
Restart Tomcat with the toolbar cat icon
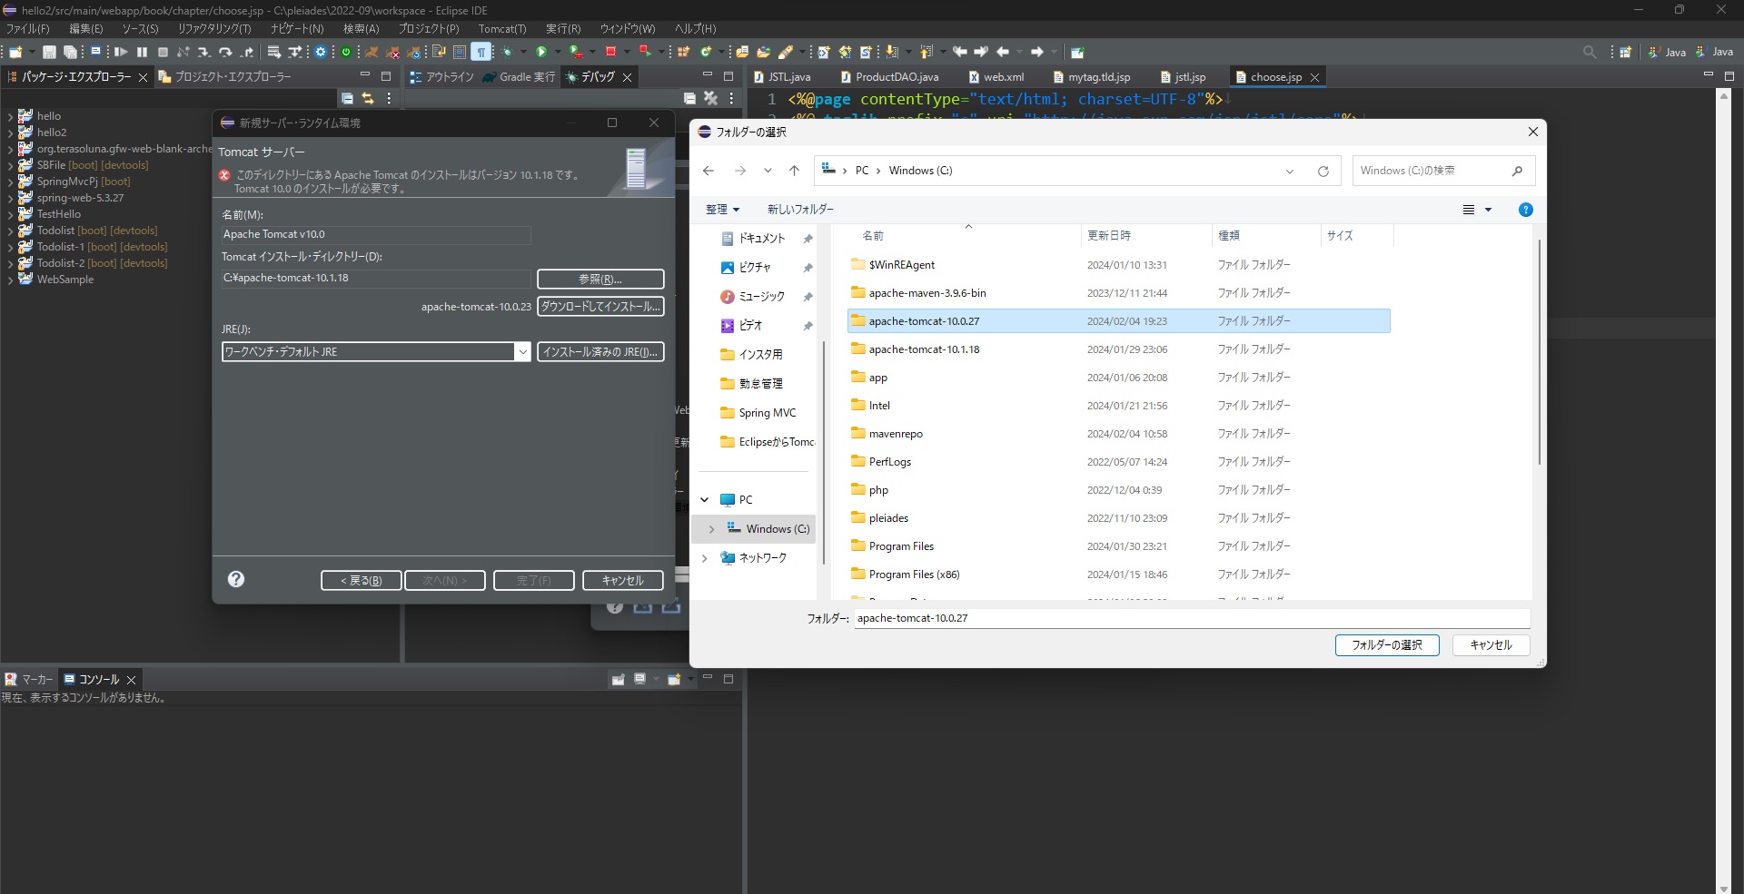tap(415, 52)
